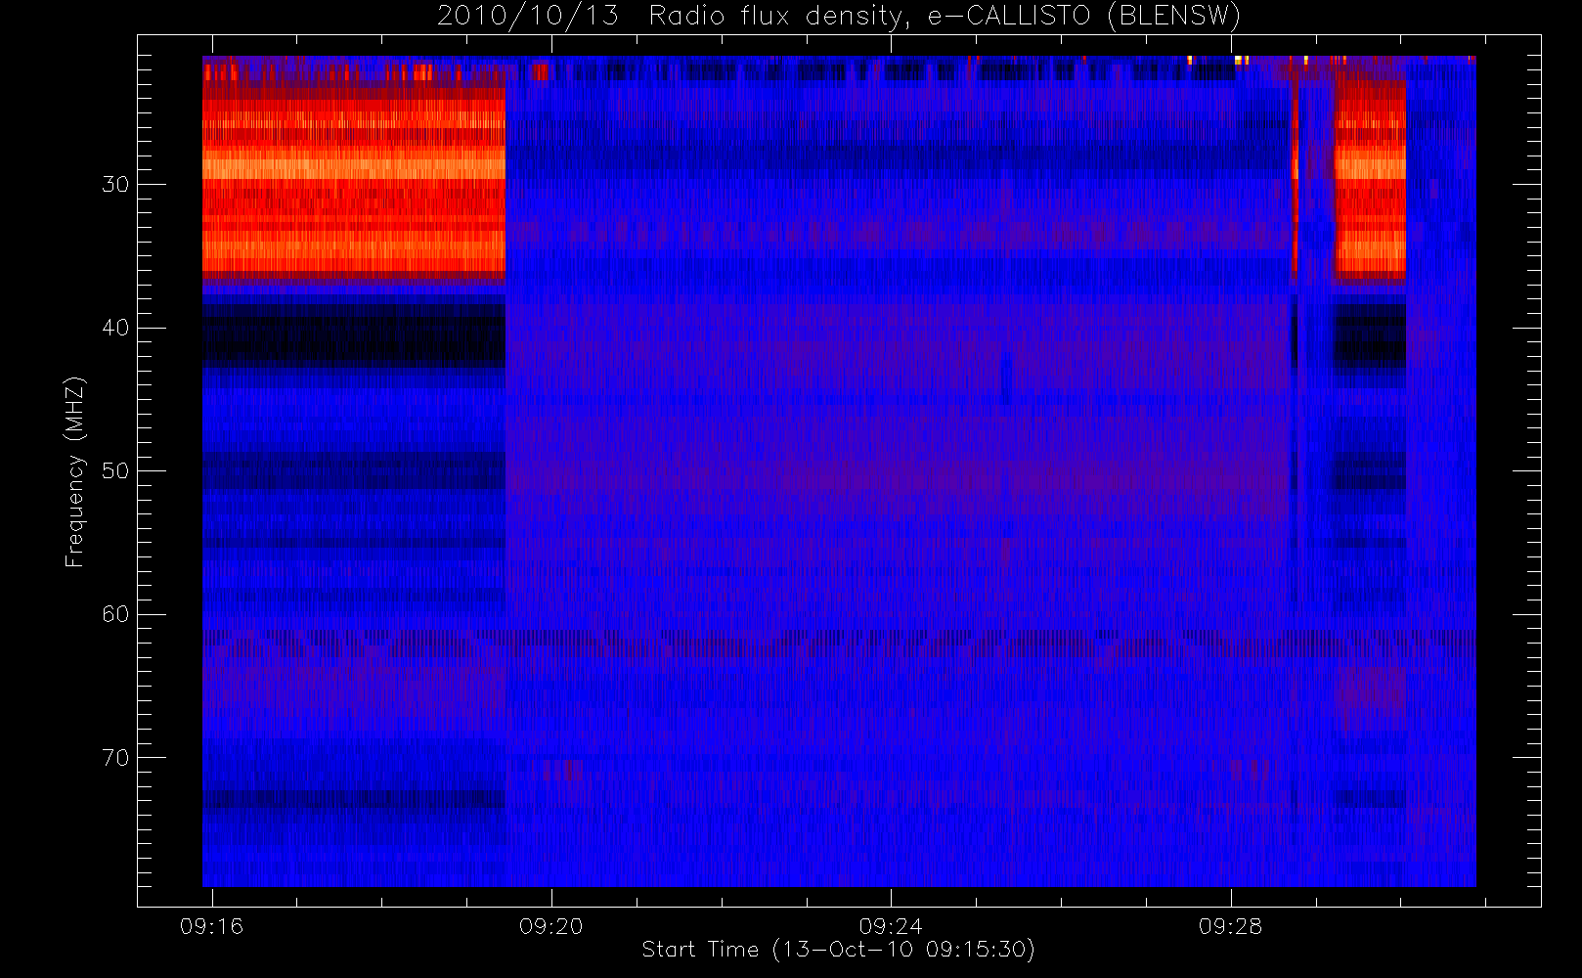The height and width of the screenshot is (978, 1582).
Task: Click the plot title "2010/10/13 Radio flux density, e-CALLISTO (BLENSW)"
Action: [x=839, y=16]
